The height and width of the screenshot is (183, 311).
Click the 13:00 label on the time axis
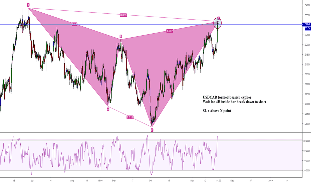point(100,181)
